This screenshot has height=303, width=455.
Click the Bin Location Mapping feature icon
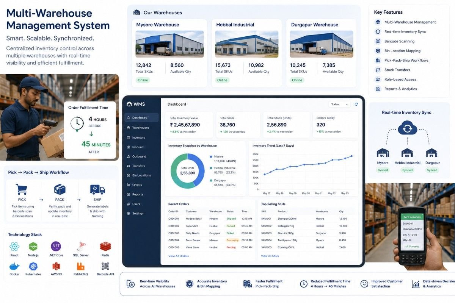pos(378,51)
